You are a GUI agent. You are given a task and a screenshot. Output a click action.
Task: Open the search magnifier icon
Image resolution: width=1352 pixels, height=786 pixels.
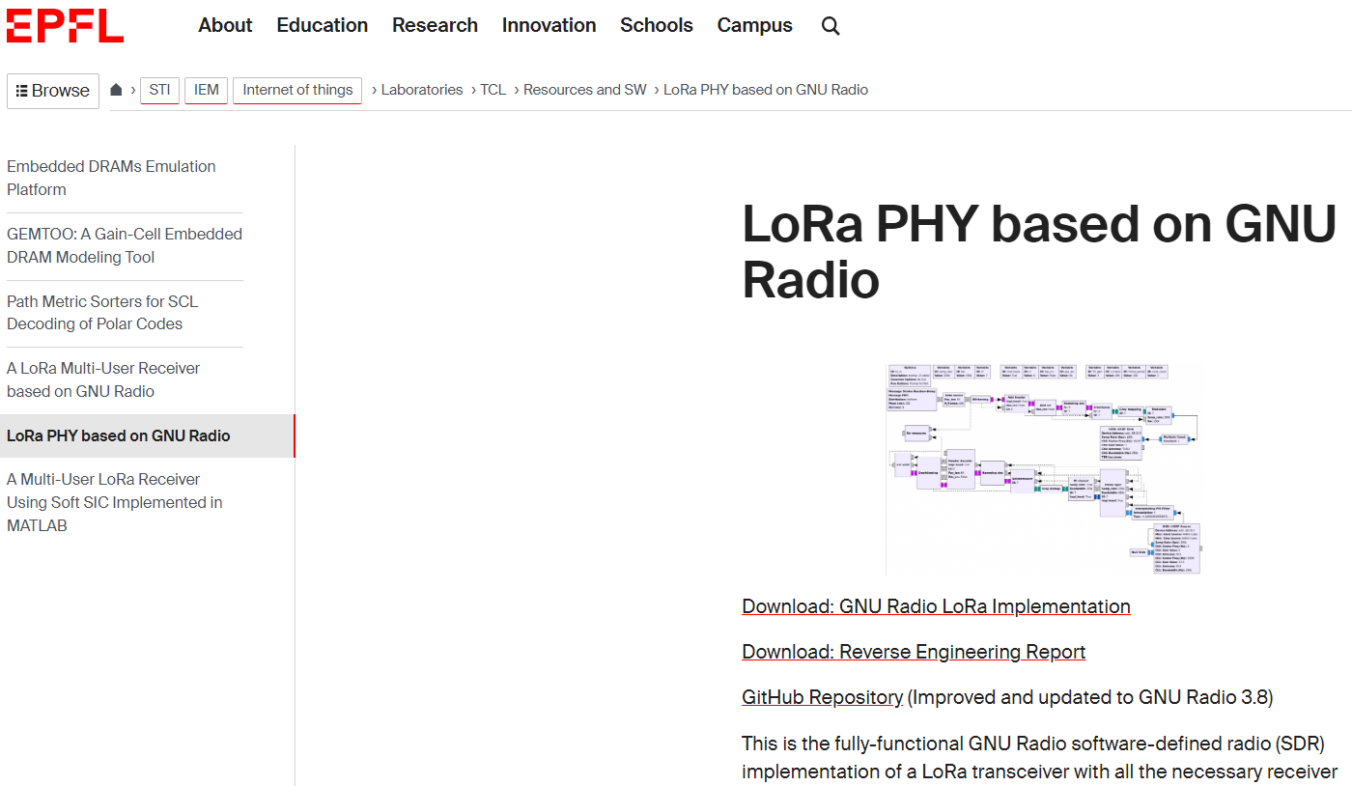[x=831, y=26]
